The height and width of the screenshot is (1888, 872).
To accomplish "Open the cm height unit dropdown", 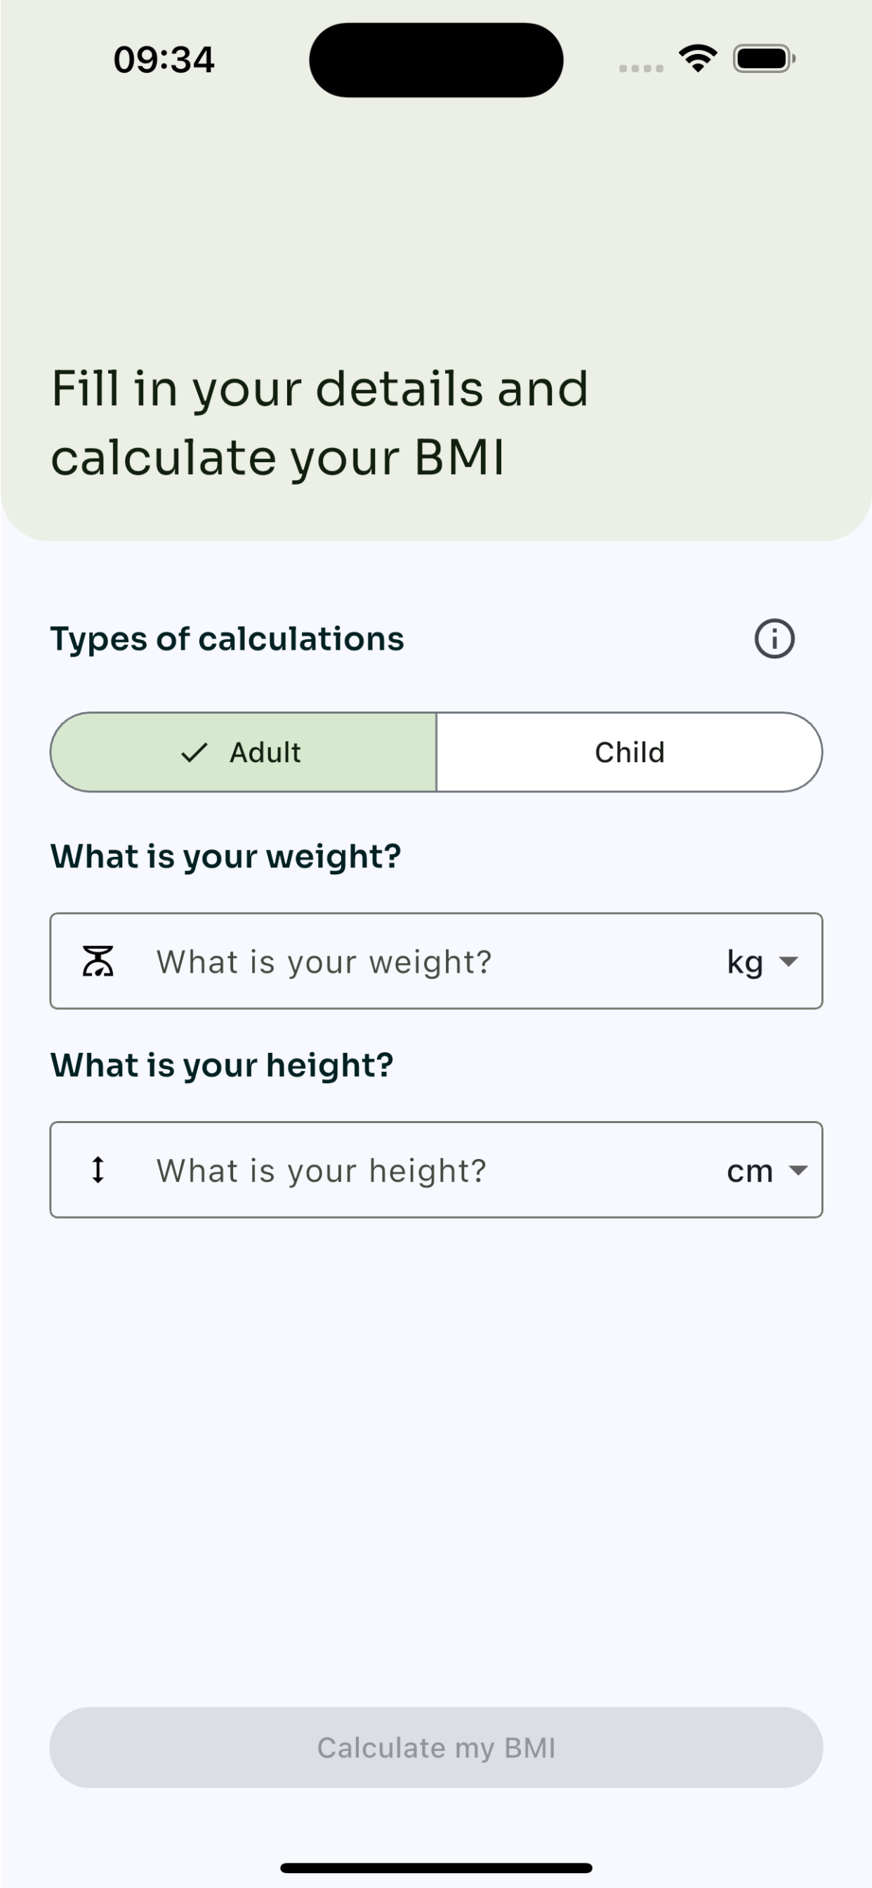I will click(767, 1169).
